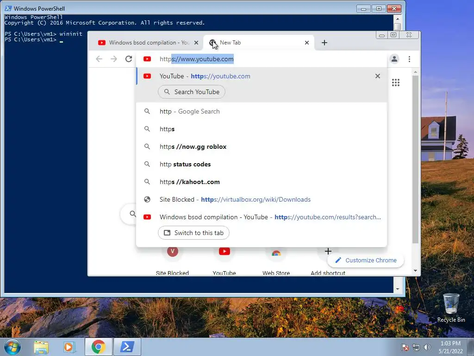Click YouTube favicon in address bar
474x356 pixels.
[x=147, y=59]
